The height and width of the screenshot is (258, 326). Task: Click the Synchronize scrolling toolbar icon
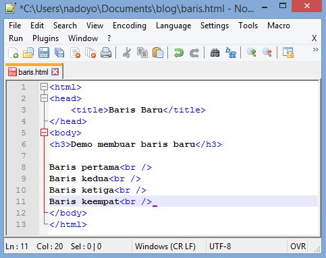[288, 53]
